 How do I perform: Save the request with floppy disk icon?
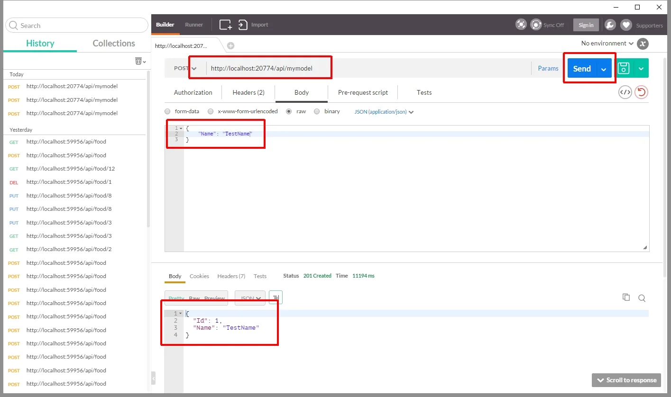(x=624, y=68)
